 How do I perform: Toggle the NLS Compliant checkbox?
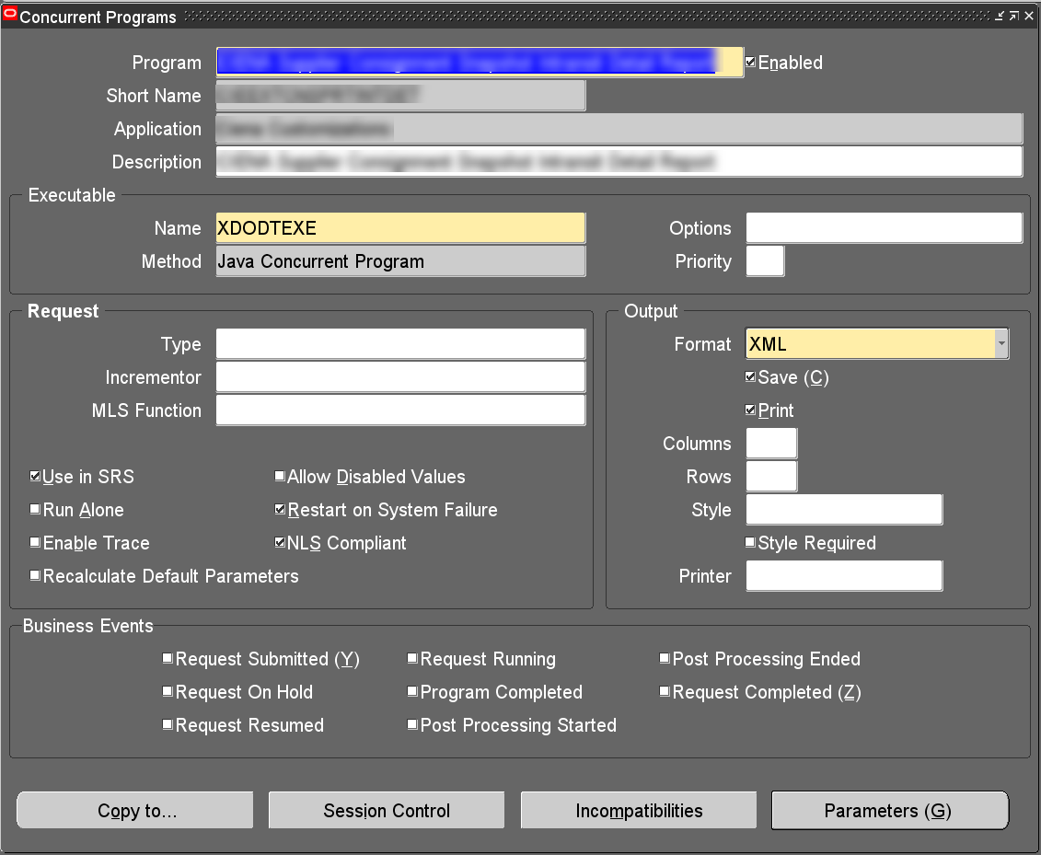click(x=280, y=542)
